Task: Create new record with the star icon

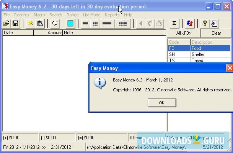Action: click(31, 24)
